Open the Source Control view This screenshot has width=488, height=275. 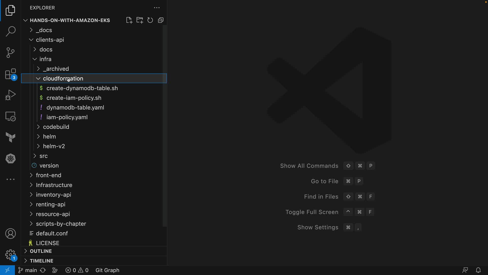point(10,53)
